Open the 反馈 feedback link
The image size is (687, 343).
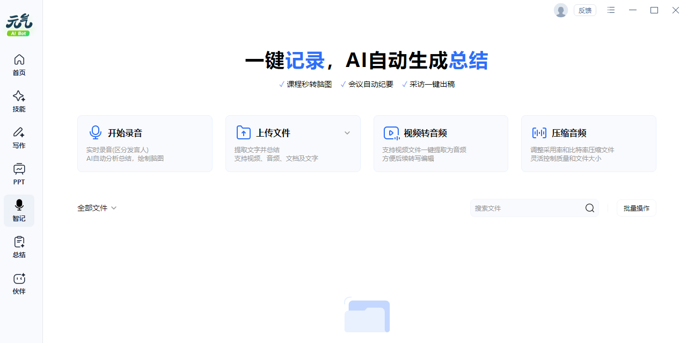pyautogui.click(x=584, y=10)
